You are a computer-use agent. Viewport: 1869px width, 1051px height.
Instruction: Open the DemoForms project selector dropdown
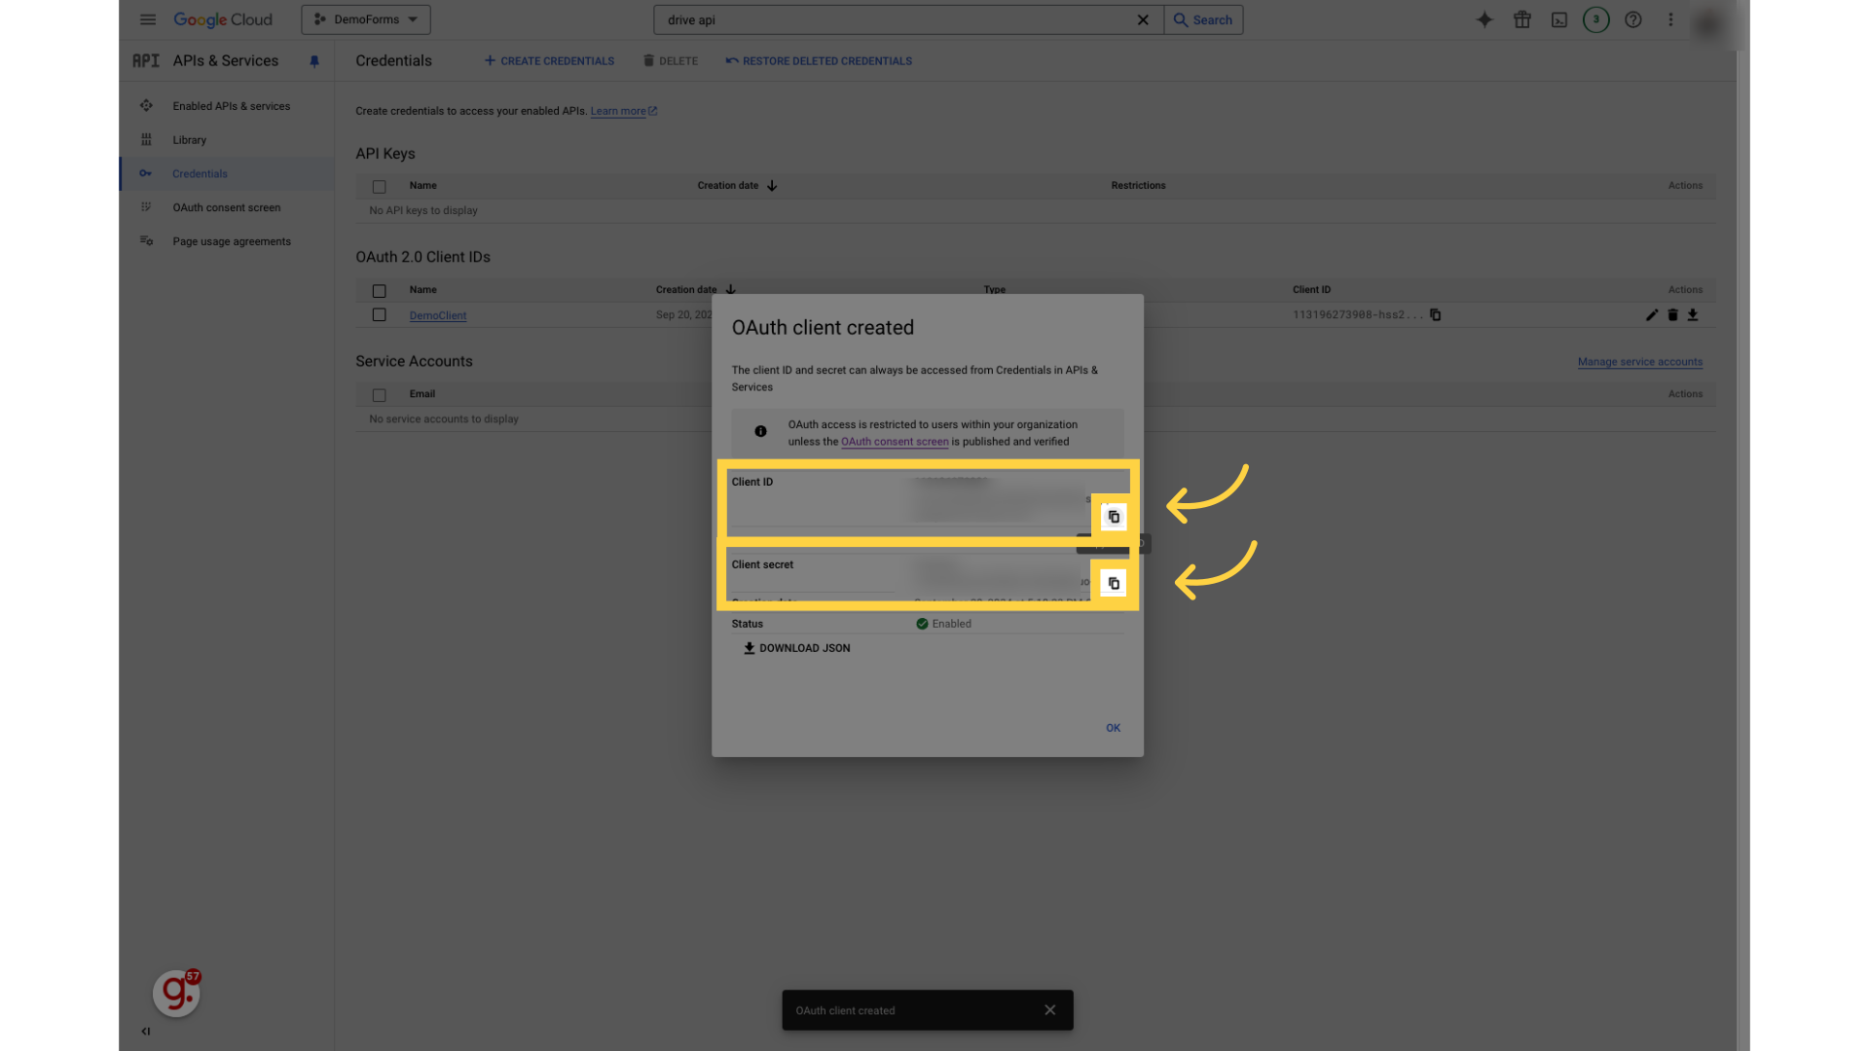366,19
